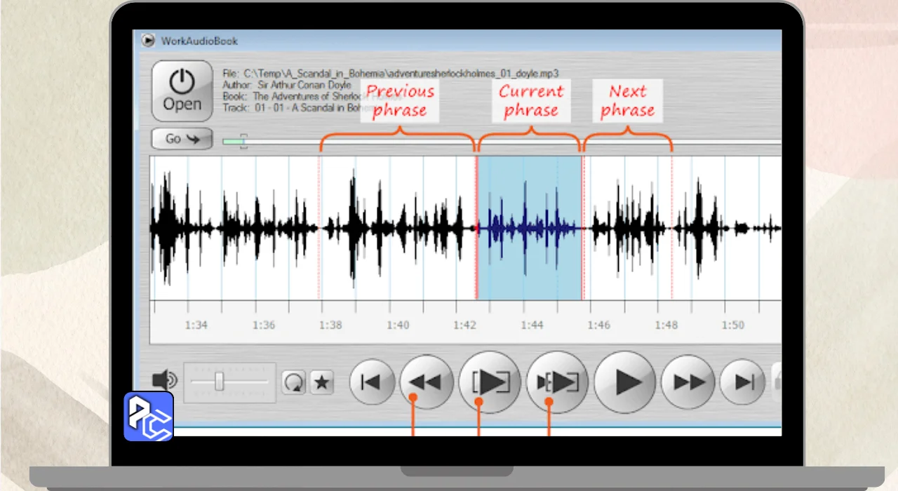Click the volume slider handle
898x491 pixels.
(220, 382)
